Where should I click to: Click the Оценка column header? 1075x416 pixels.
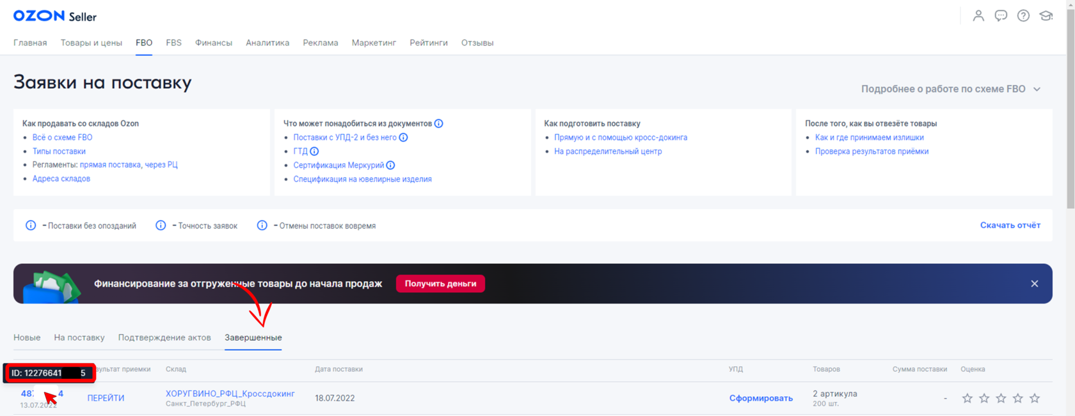[973, 369]
